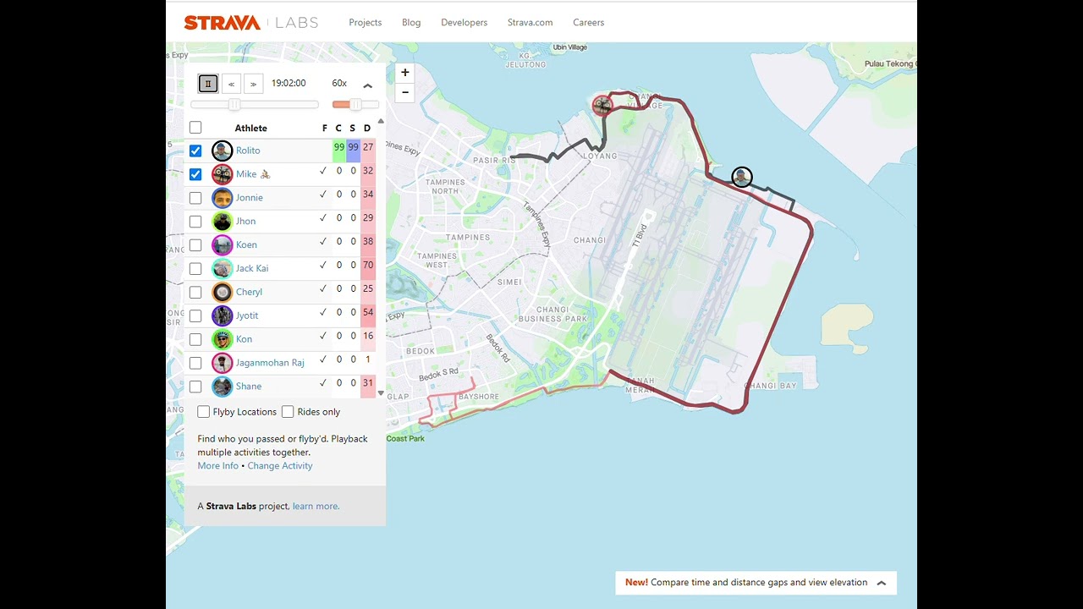
Task: Enable Flyby Locations checkbox
Action: coord(203,412)
